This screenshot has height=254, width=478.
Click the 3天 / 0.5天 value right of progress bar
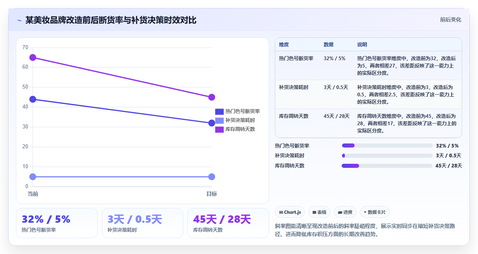[x=448, y=156]
